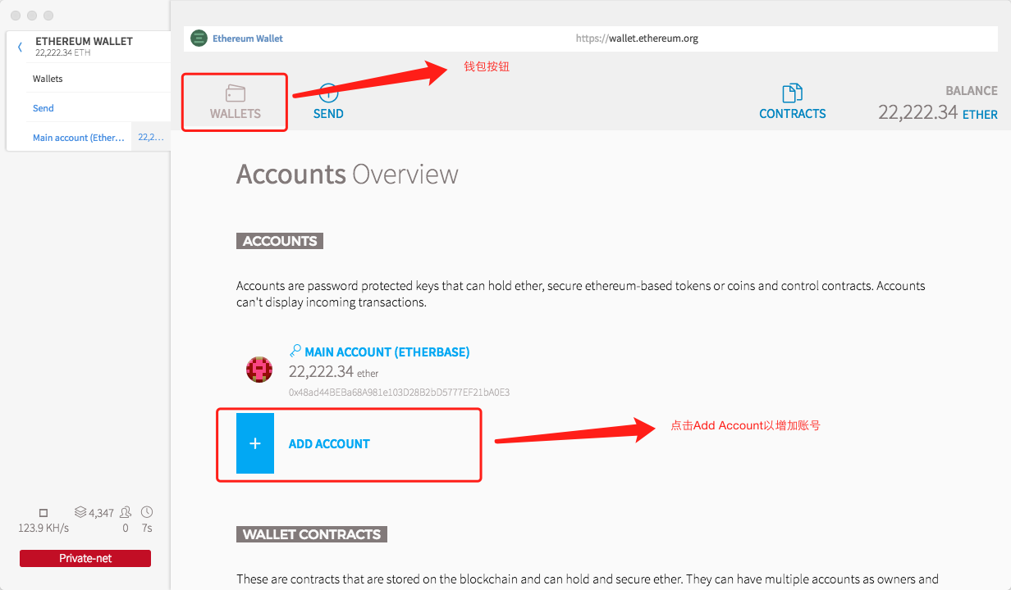Click the ACCOUNTS section heading
Viewport: 1011px width, 590px height.
(x=280, y=241)
